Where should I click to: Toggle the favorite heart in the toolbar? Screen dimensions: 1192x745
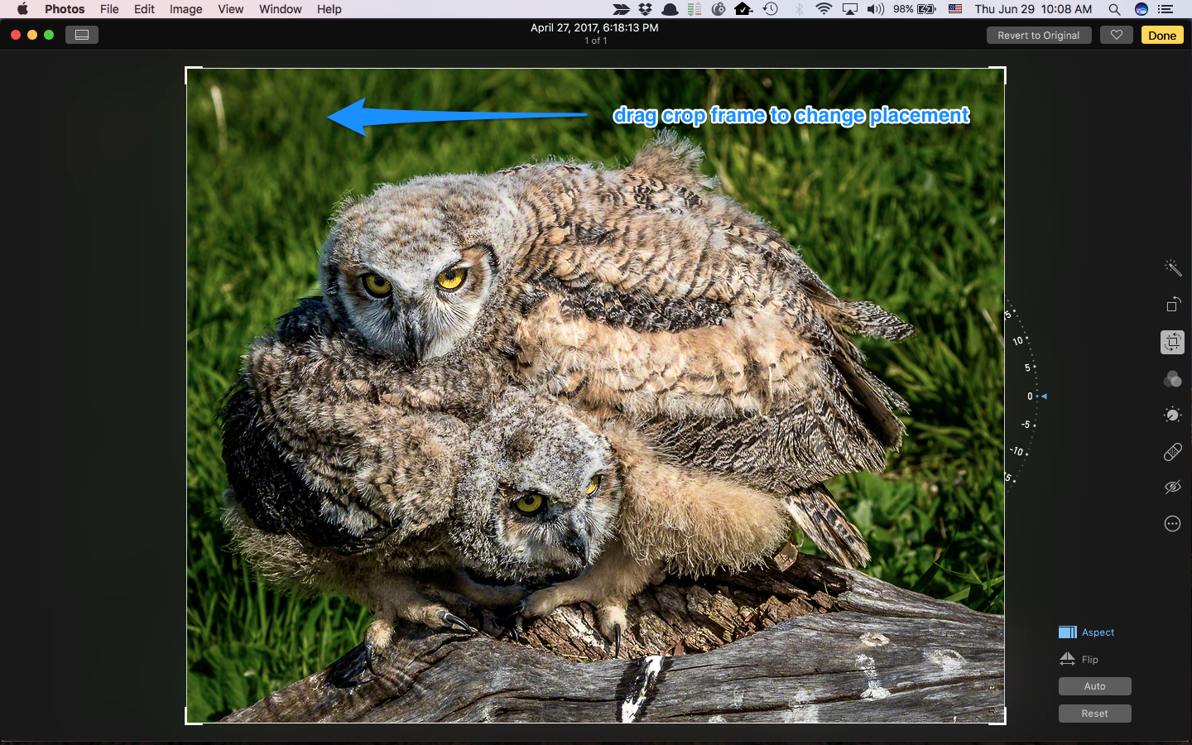1116,35
